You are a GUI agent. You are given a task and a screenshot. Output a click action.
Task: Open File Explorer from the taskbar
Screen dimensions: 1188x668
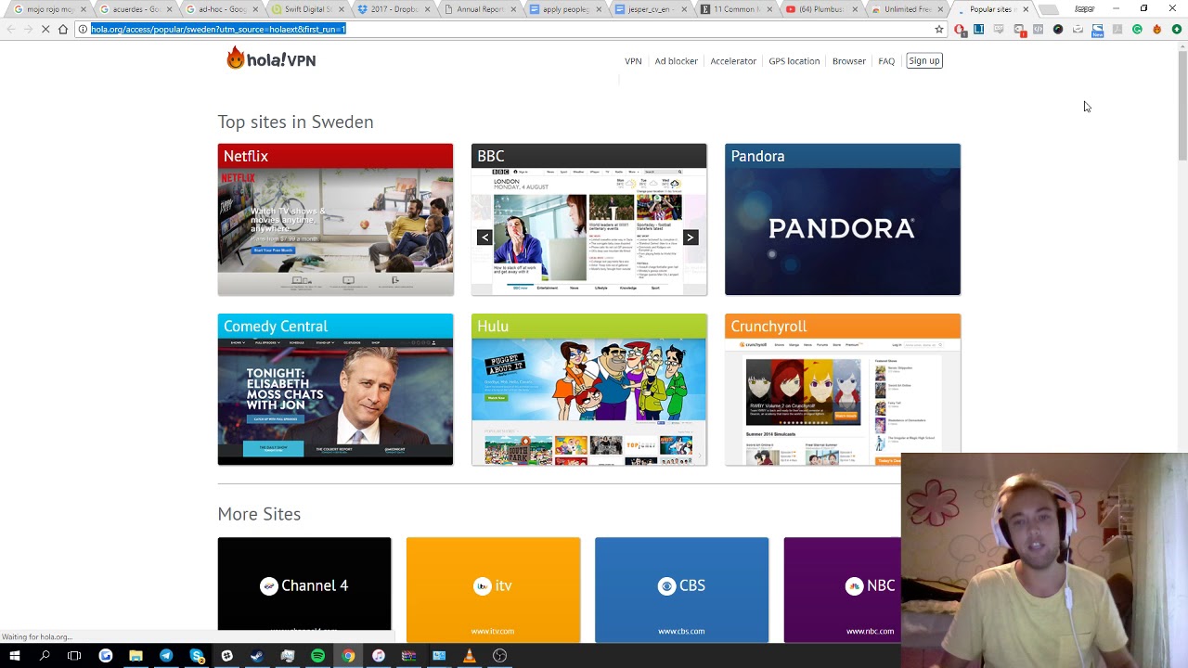136,656
